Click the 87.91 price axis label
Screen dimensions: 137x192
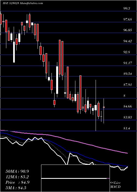128,85
